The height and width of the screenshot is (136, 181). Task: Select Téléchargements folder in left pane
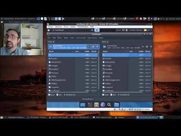coord(73,80)
